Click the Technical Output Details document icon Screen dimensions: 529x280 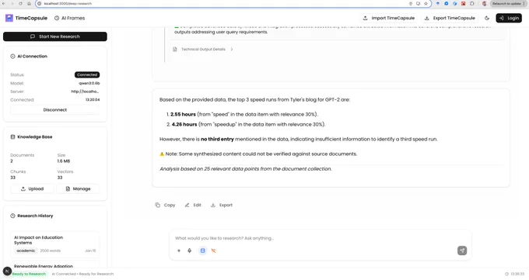(x=175, y=49)
